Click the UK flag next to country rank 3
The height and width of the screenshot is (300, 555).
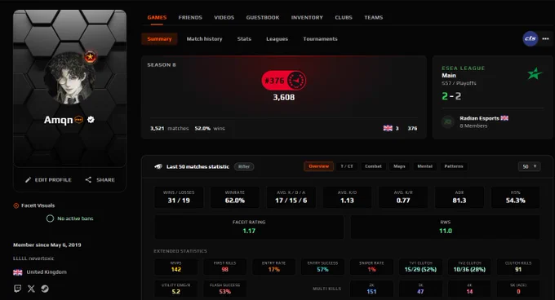point(388,128)
